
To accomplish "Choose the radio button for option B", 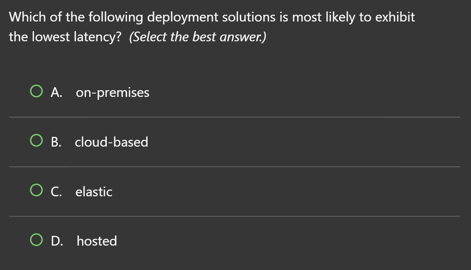I will click(x=36, y=142).
